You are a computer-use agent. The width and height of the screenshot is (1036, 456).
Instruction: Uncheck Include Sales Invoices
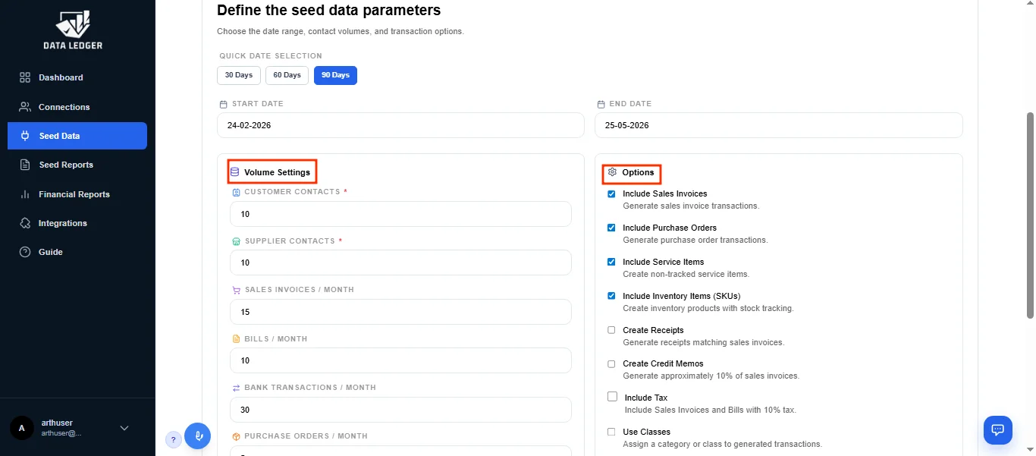click(611, 194)
